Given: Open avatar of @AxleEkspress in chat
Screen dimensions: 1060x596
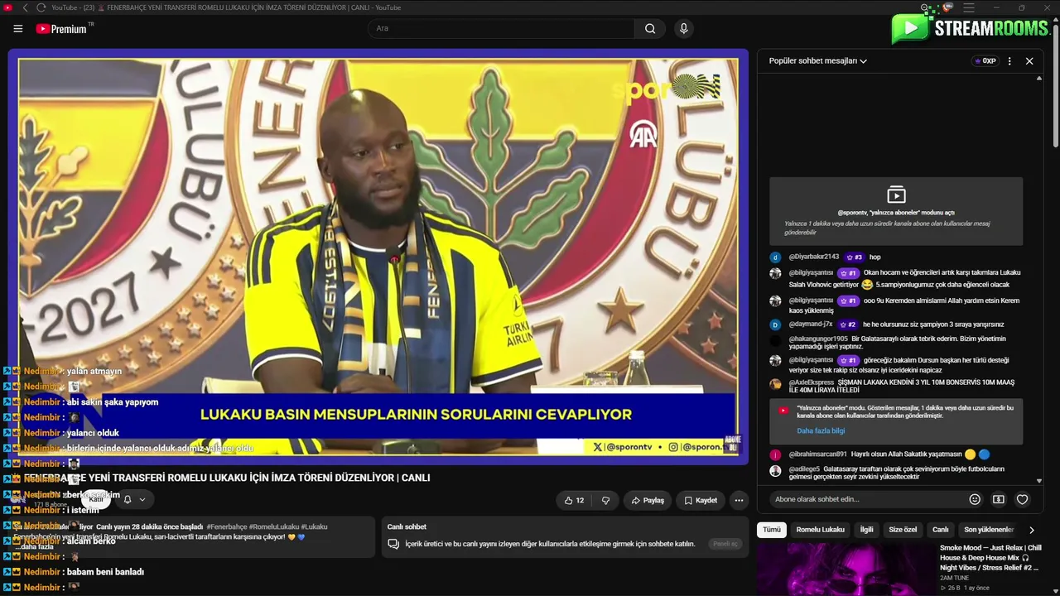Looking at the screenshot, I should coord(775,384).
